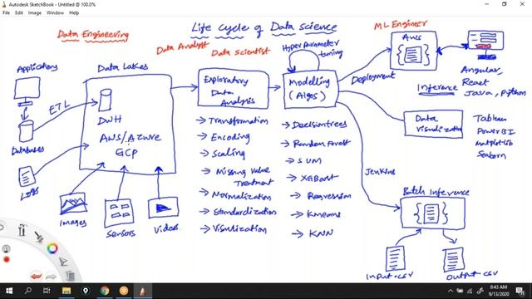This screenshot has width=532, height=299.
Task: Open the Windows Start menu
Action: pyautogui.click(x=9, y=291)
